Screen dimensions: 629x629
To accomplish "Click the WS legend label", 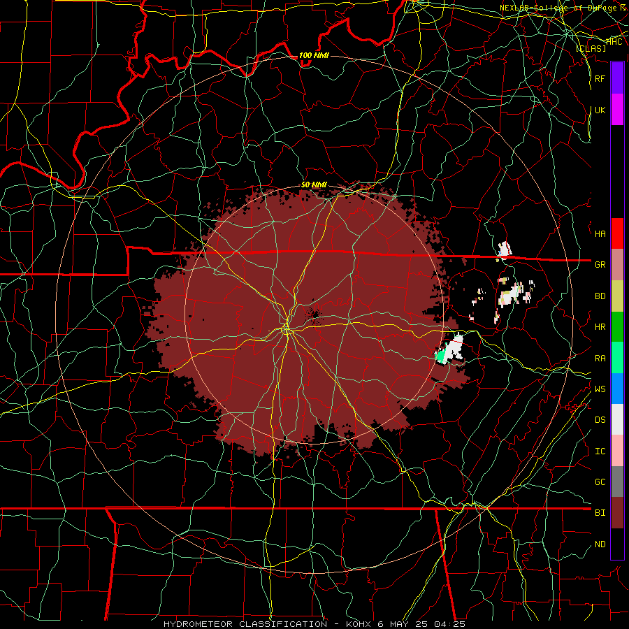I will coord(600,389).
